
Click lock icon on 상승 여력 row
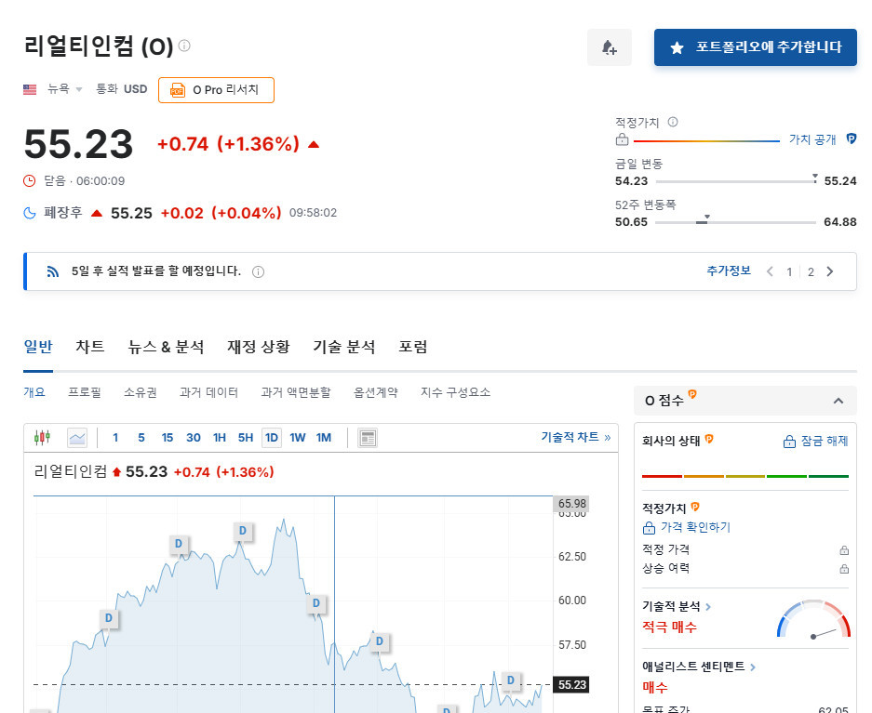tap(844, 569)
